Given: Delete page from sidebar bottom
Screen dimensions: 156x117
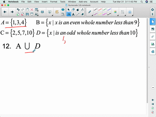Looking at the screenshot, I should (x=153, y=112).
